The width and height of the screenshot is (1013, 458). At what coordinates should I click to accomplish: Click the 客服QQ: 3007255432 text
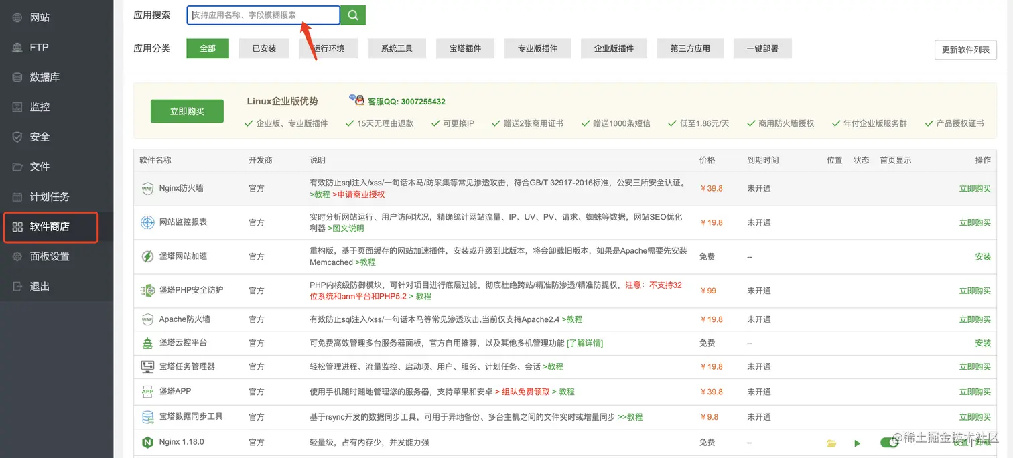pos(407,102)
